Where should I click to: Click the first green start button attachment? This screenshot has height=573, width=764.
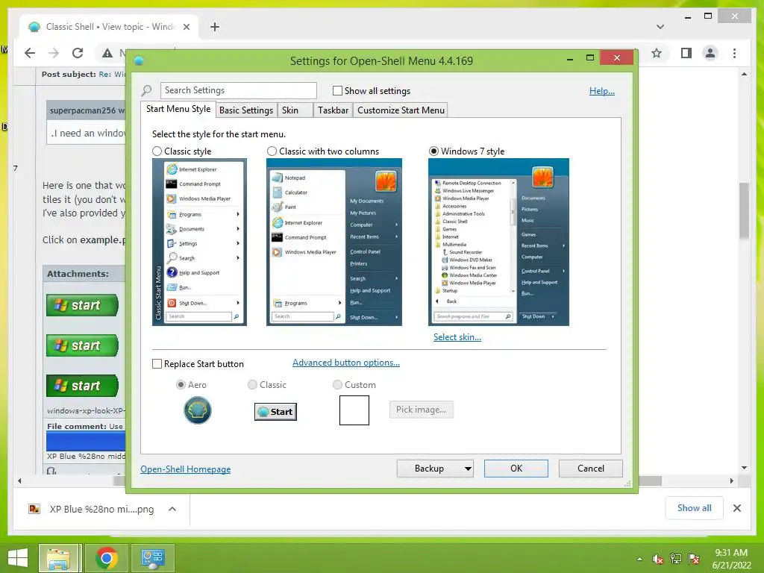pos(82,305)
